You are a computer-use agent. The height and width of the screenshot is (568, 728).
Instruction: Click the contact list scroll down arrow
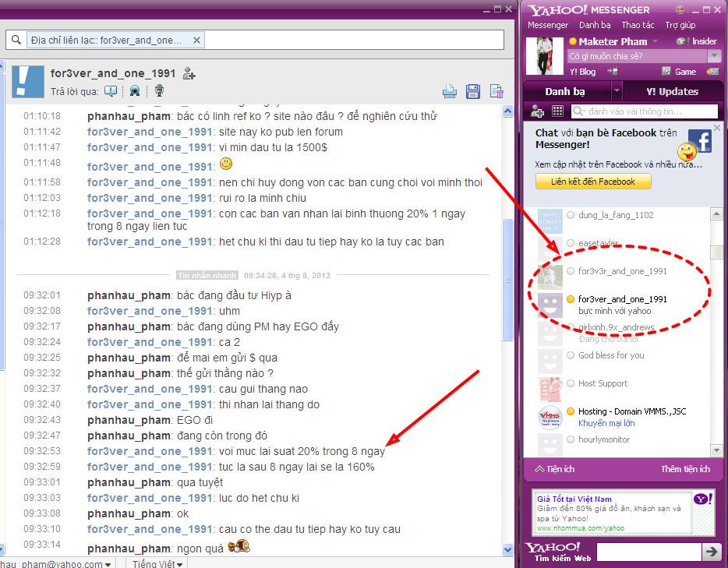pyautogui.click(x=716, y=450)
